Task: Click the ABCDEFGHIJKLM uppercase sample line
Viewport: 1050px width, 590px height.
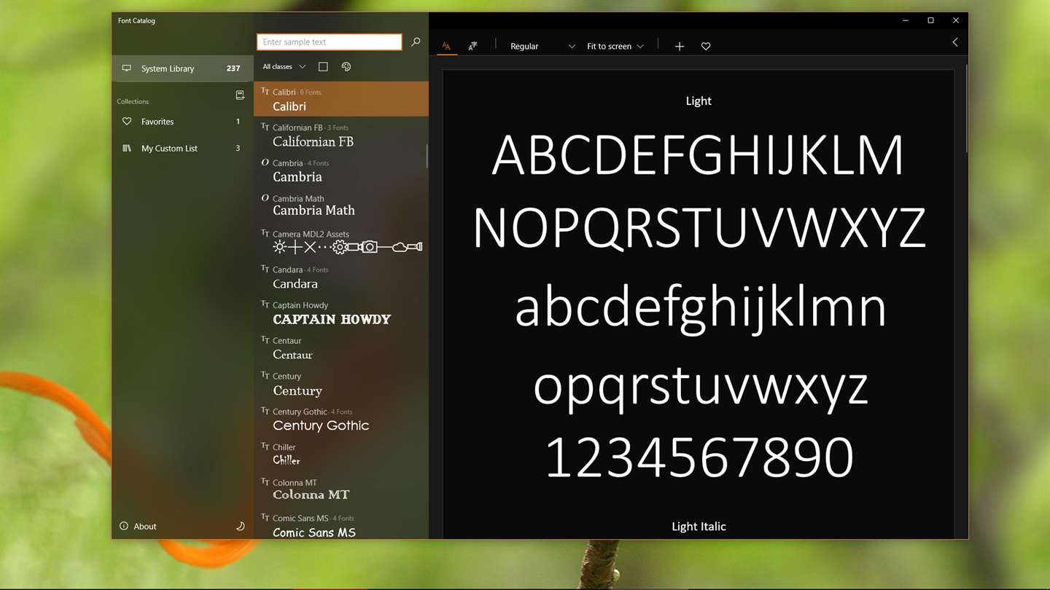Action: pyautogui.click(x=698, y=155)
